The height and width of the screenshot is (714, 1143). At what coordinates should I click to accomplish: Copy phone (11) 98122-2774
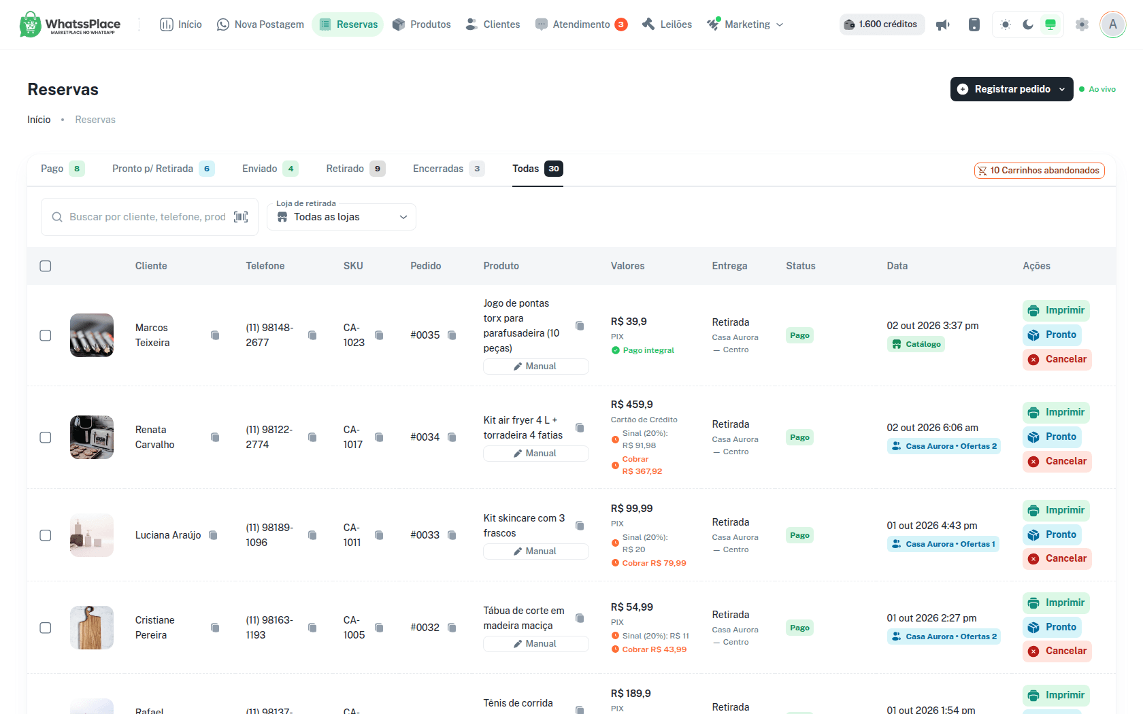click(312, 437)
